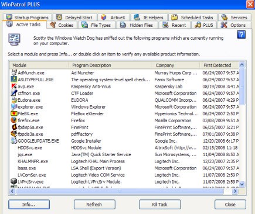Click the Services tab icon

coord(225,18)
